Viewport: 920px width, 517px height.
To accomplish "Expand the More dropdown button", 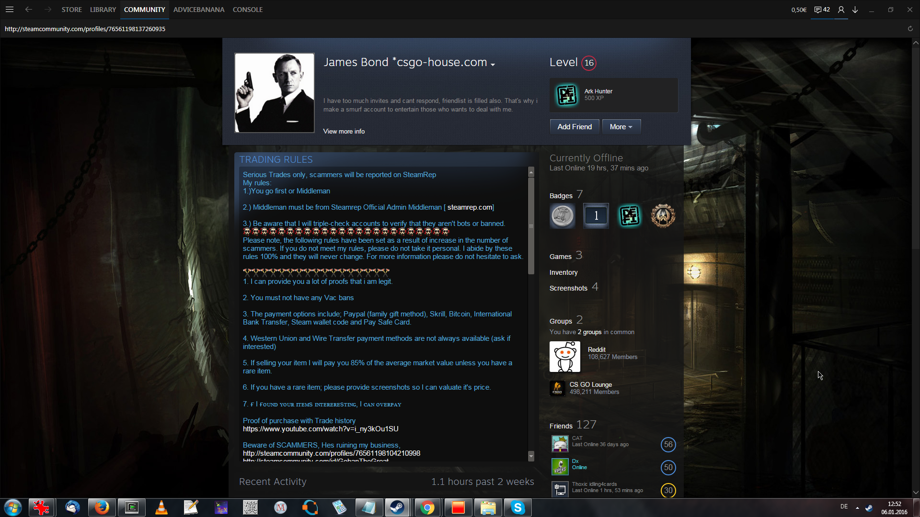I will [x=621, y=127].
